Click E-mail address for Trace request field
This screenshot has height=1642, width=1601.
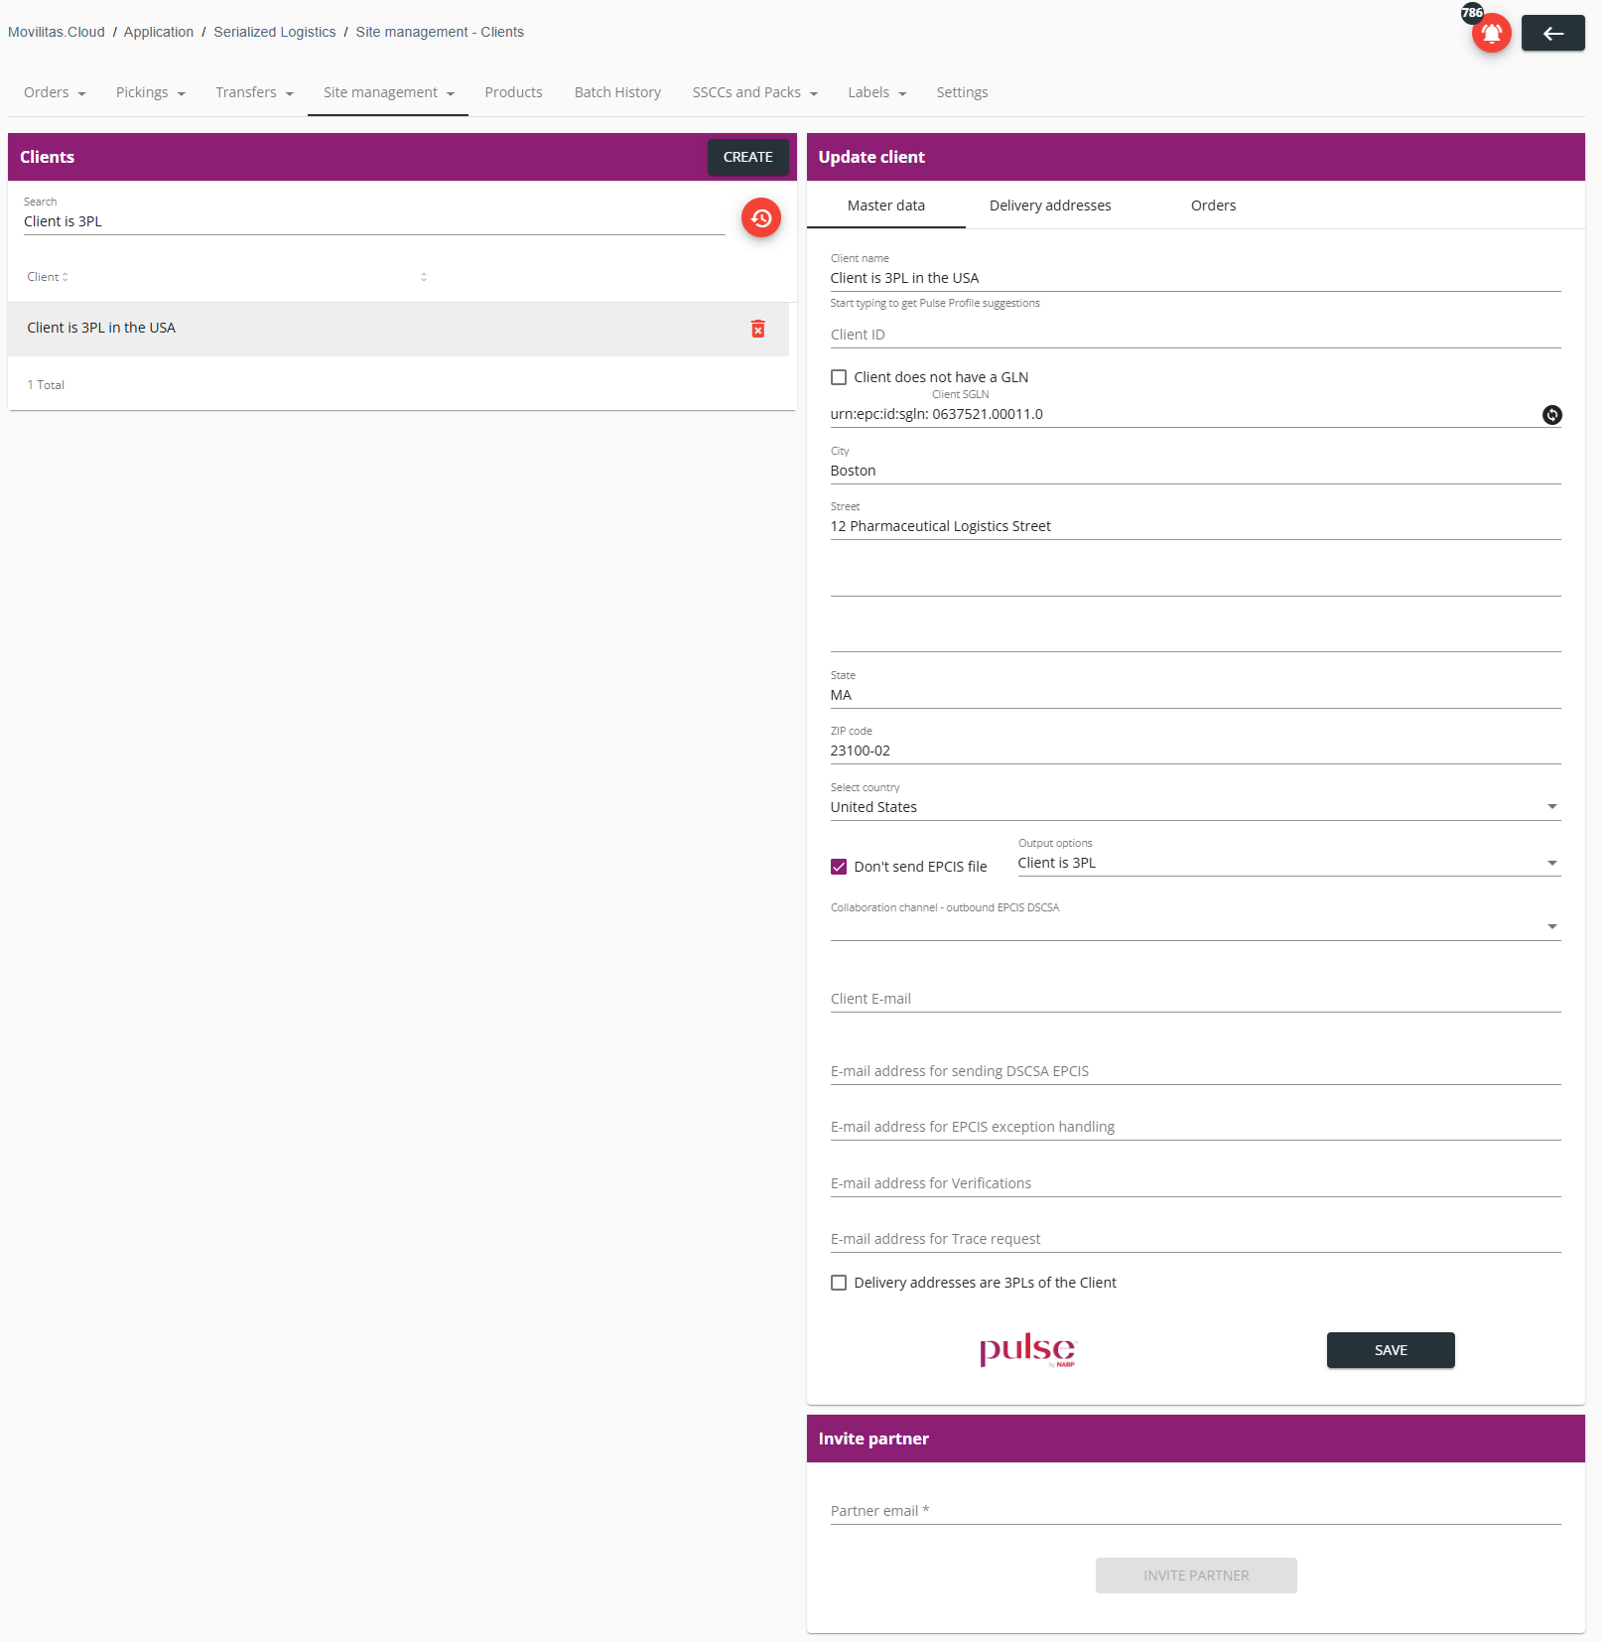tap(1195, 1239)
